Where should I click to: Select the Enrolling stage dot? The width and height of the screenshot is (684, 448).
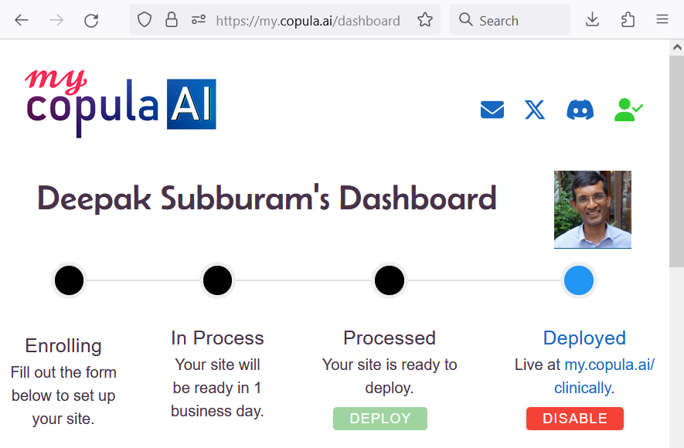[x=69, y=280]
